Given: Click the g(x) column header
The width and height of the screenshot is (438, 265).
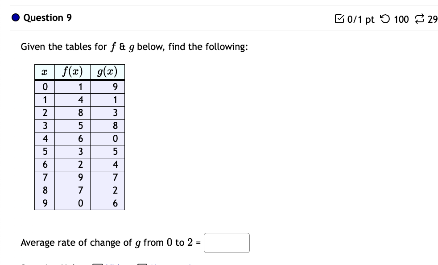Looking at the screenshot, I should [107, 71].
